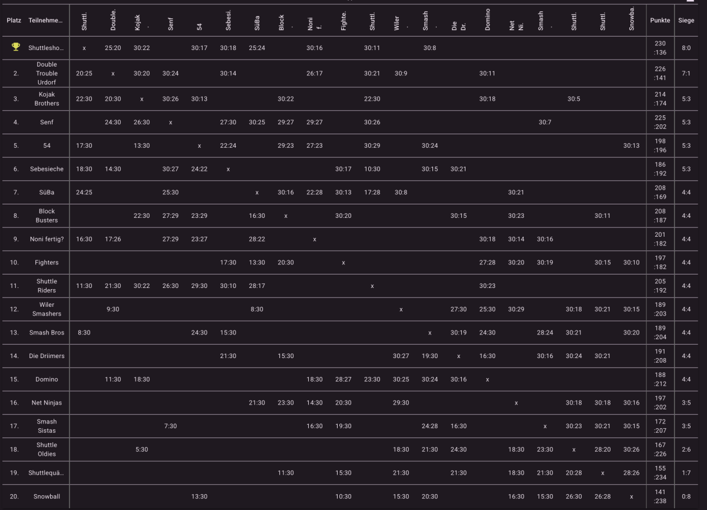Screen dimensions: 707x510
Task: Click the Wiler Smashers team name
Action: (47, 309)
